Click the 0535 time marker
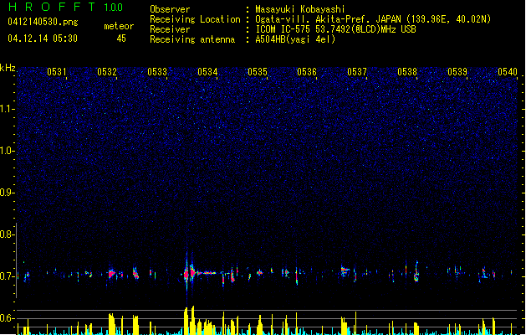This screenshot has width=526, height=335. click(258, 71)
